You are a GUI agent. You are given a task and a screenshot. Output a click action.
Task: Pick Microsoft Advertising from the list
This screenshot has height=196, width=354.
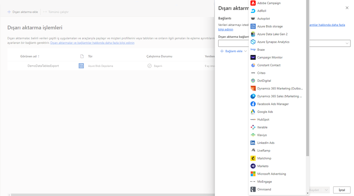[277, 174]
